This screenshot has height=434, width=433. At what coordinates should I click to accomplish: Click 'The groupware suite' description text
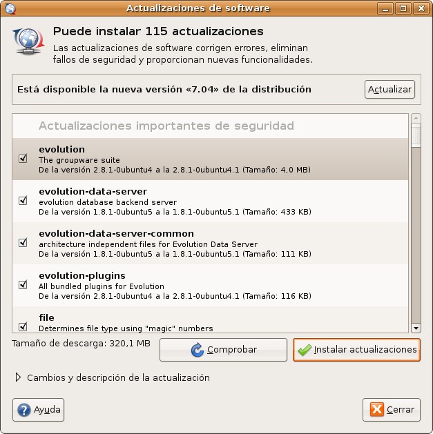coord(79,160)
